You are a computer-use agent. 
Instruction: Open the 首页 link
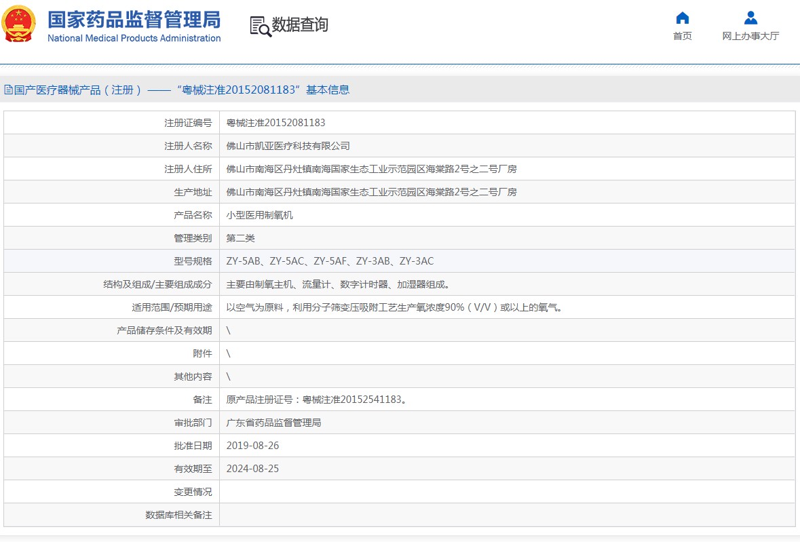coord(682,36)
